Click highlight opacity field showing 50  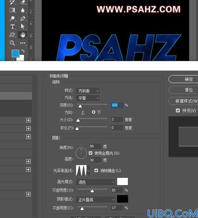tap(117, 190)
